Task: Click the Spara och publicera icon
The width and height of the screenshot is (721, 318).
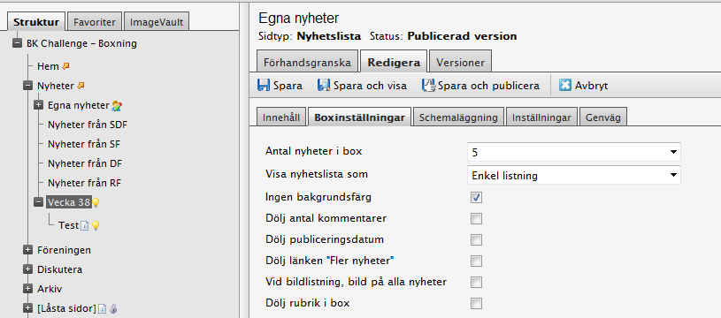Action: pos(428,86)
